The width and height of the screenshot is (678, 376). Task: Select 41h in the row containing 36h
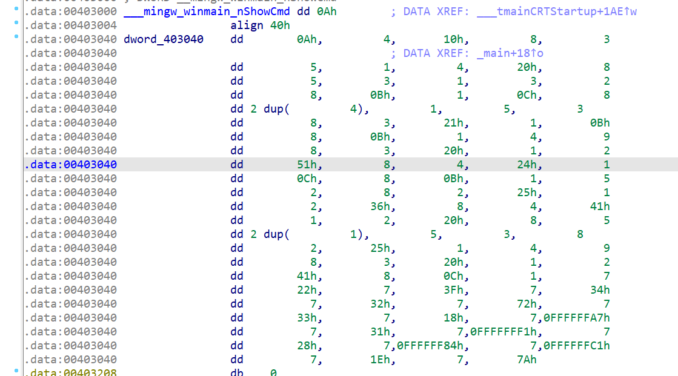pos(600,206)
